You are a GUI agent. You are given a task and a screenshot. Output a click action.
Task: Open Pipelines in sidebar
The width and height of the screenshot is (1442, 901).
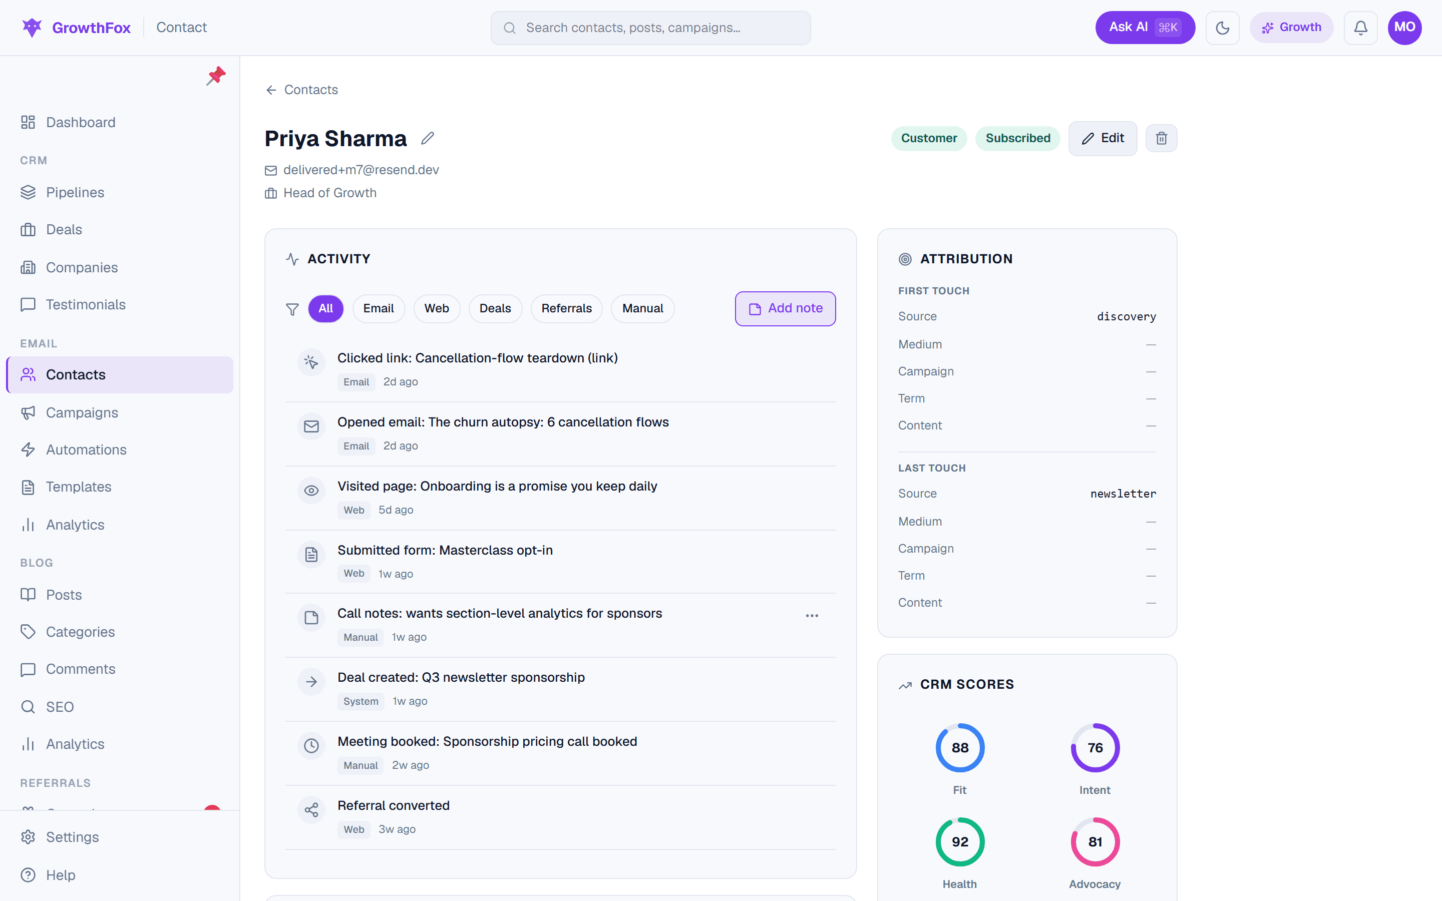click(x=120, y=193)
